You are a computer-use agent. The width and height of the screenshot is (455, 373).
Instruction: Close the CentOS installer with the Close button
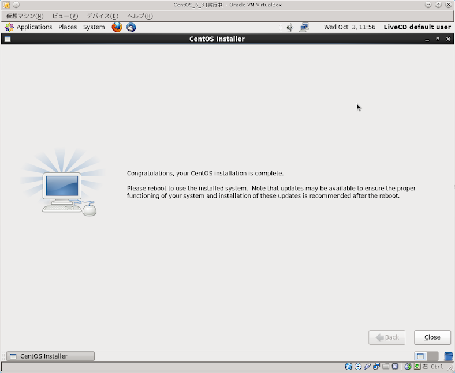[x=432, y=337]
